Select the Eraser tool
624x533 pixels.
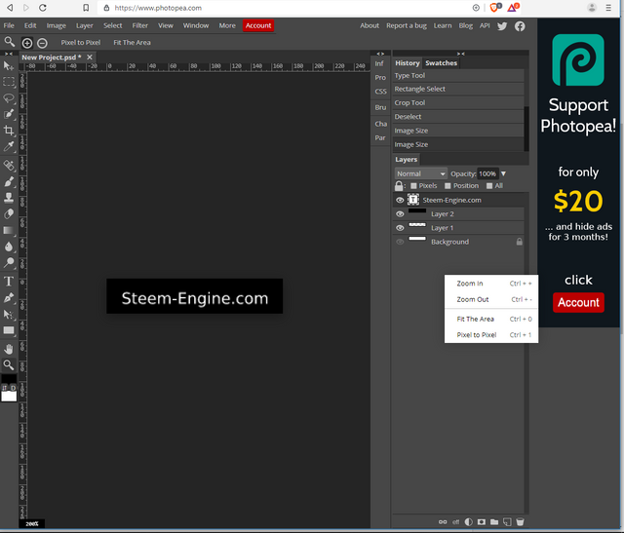[9, 214]
